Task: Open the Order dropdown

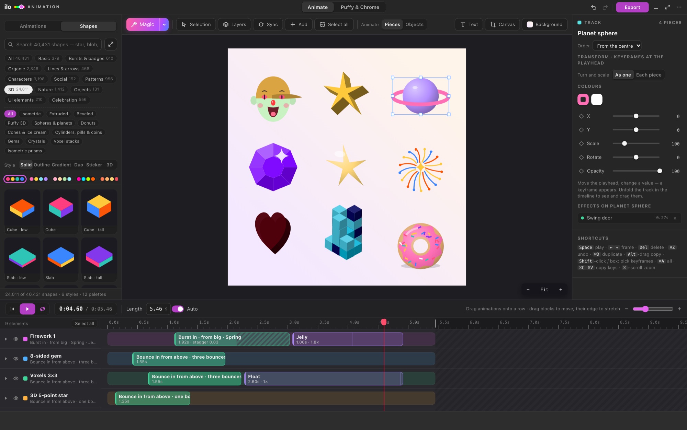Action: 617,46
